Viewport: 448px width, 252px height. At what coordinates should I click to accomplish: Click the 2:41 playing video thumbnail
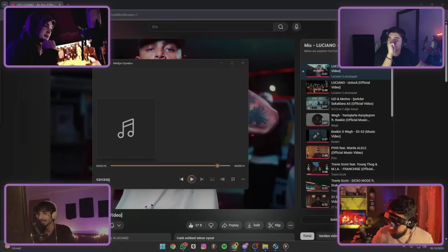(317, 70)
